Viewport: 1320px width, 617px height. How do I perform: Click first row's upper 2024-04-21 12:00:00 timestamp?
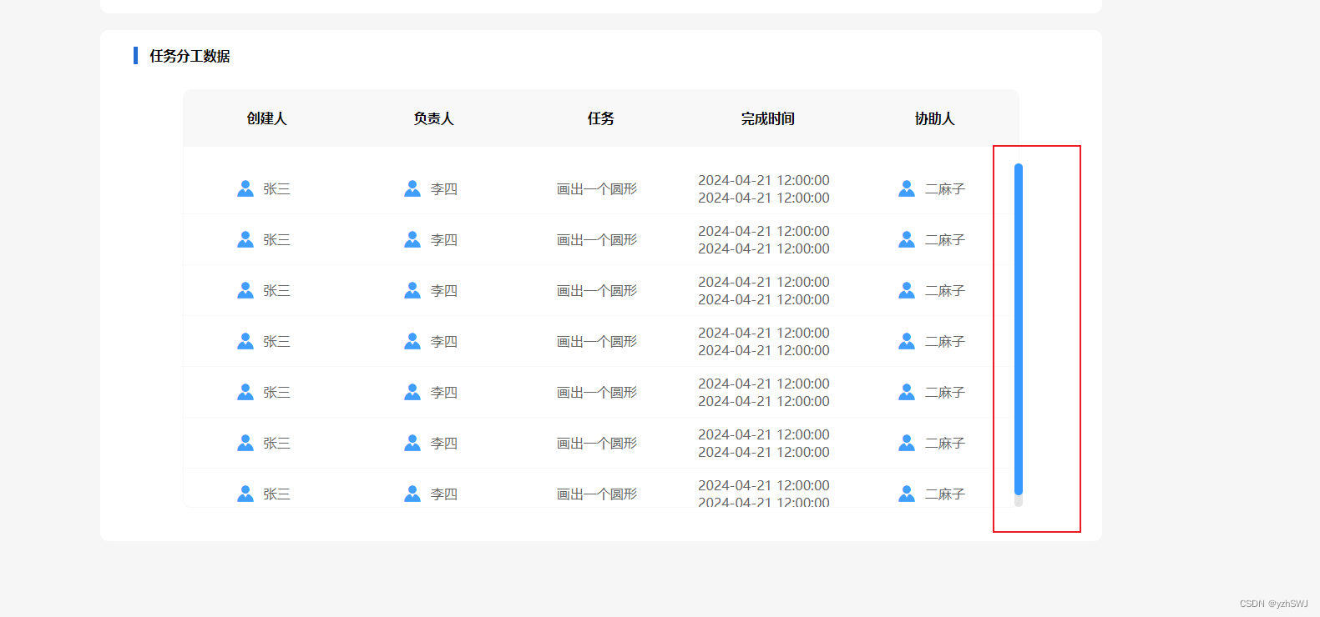tap(764, 180)
